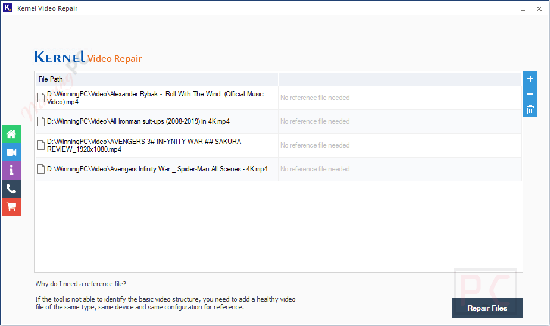Click the Kernel Video Repair logo
The width and height of the screenshot is (550, 326).
[x=88, y=57]
